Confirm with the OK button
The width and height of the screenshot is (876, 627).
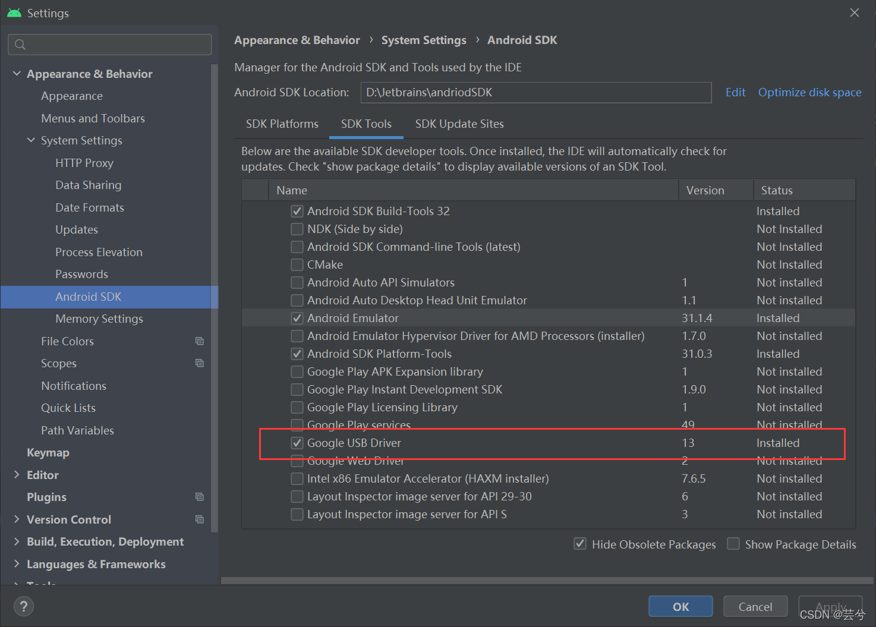click(x=680, y=606)
